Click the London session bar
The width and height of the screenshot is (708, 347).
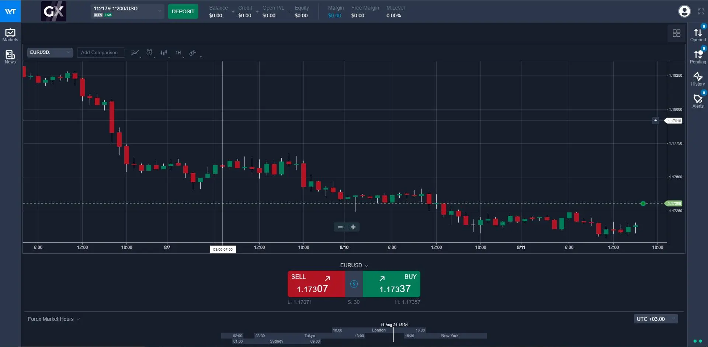click(x=379, y=330)
